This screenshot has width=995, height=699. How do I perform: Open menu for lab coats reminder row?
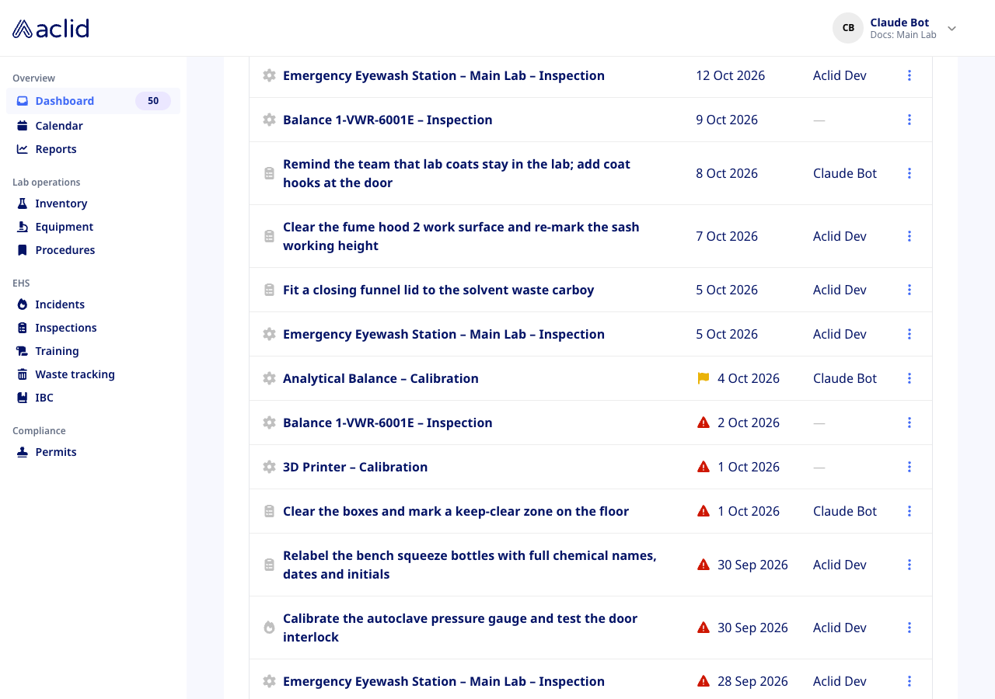click(909, 173)
